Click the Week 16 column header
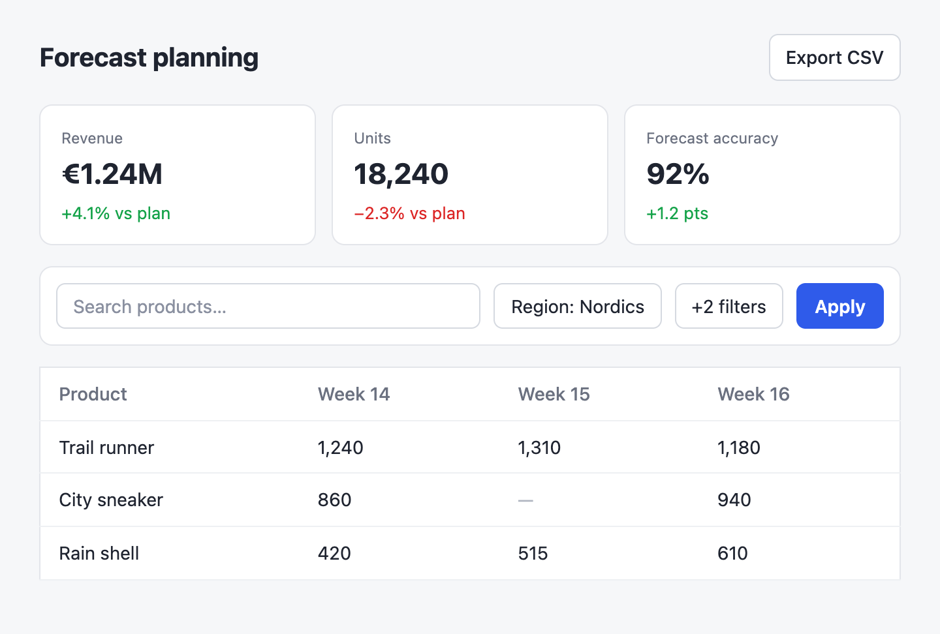The image size is (940, 634). coord(753,394)
